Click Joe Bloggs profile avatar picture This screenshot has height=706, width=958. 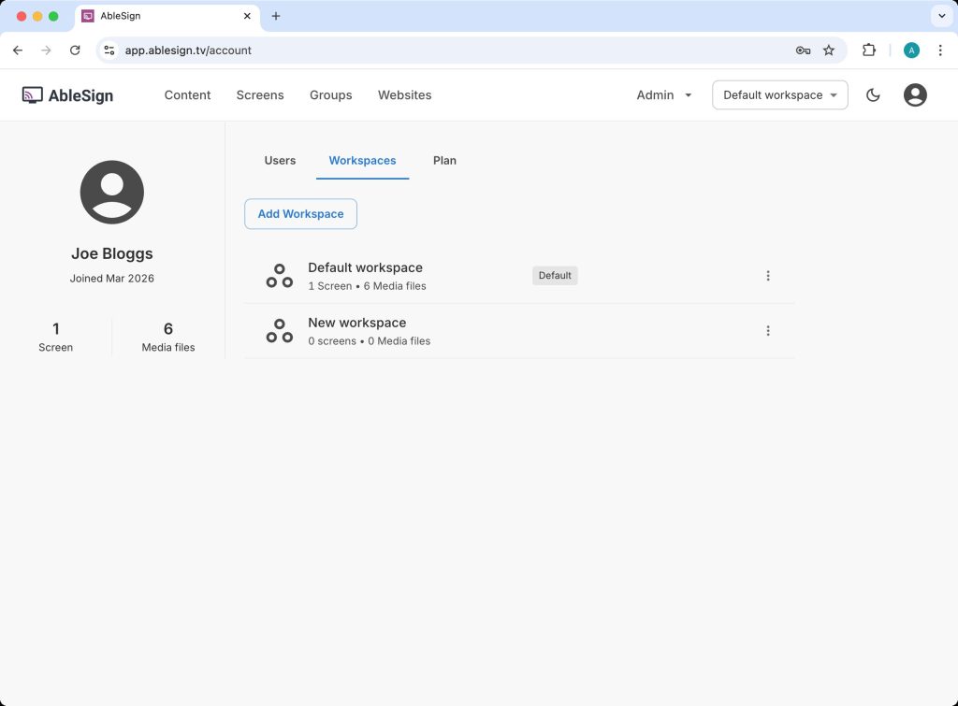(112, 193)
